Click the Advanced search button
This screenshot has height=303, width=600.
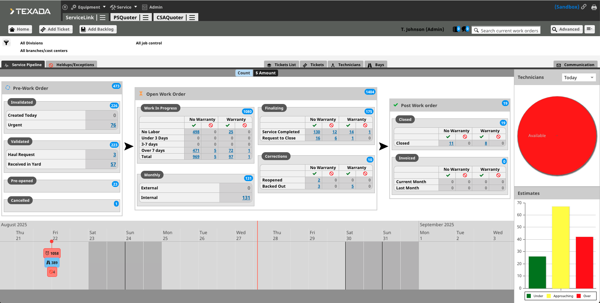click(566, 29)
